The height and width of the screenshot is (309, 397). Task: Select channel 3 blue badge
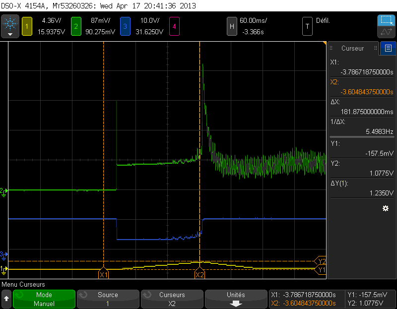(125, 26)
